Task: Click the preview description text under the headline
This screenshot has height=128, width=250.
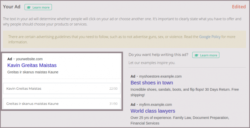Action: click(x=32, y=72)
